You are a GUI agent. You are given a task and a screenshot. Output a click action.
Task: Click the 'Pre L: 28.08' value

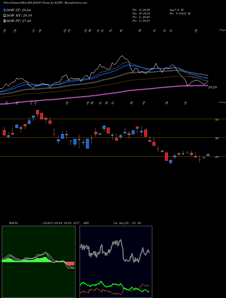point(141,17)
